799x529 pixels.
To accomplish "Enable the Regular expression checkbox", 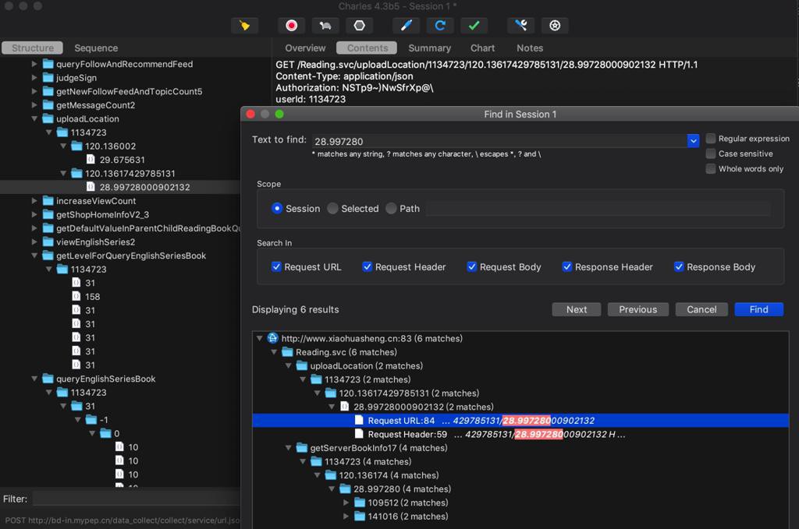I will pos(710,139).
